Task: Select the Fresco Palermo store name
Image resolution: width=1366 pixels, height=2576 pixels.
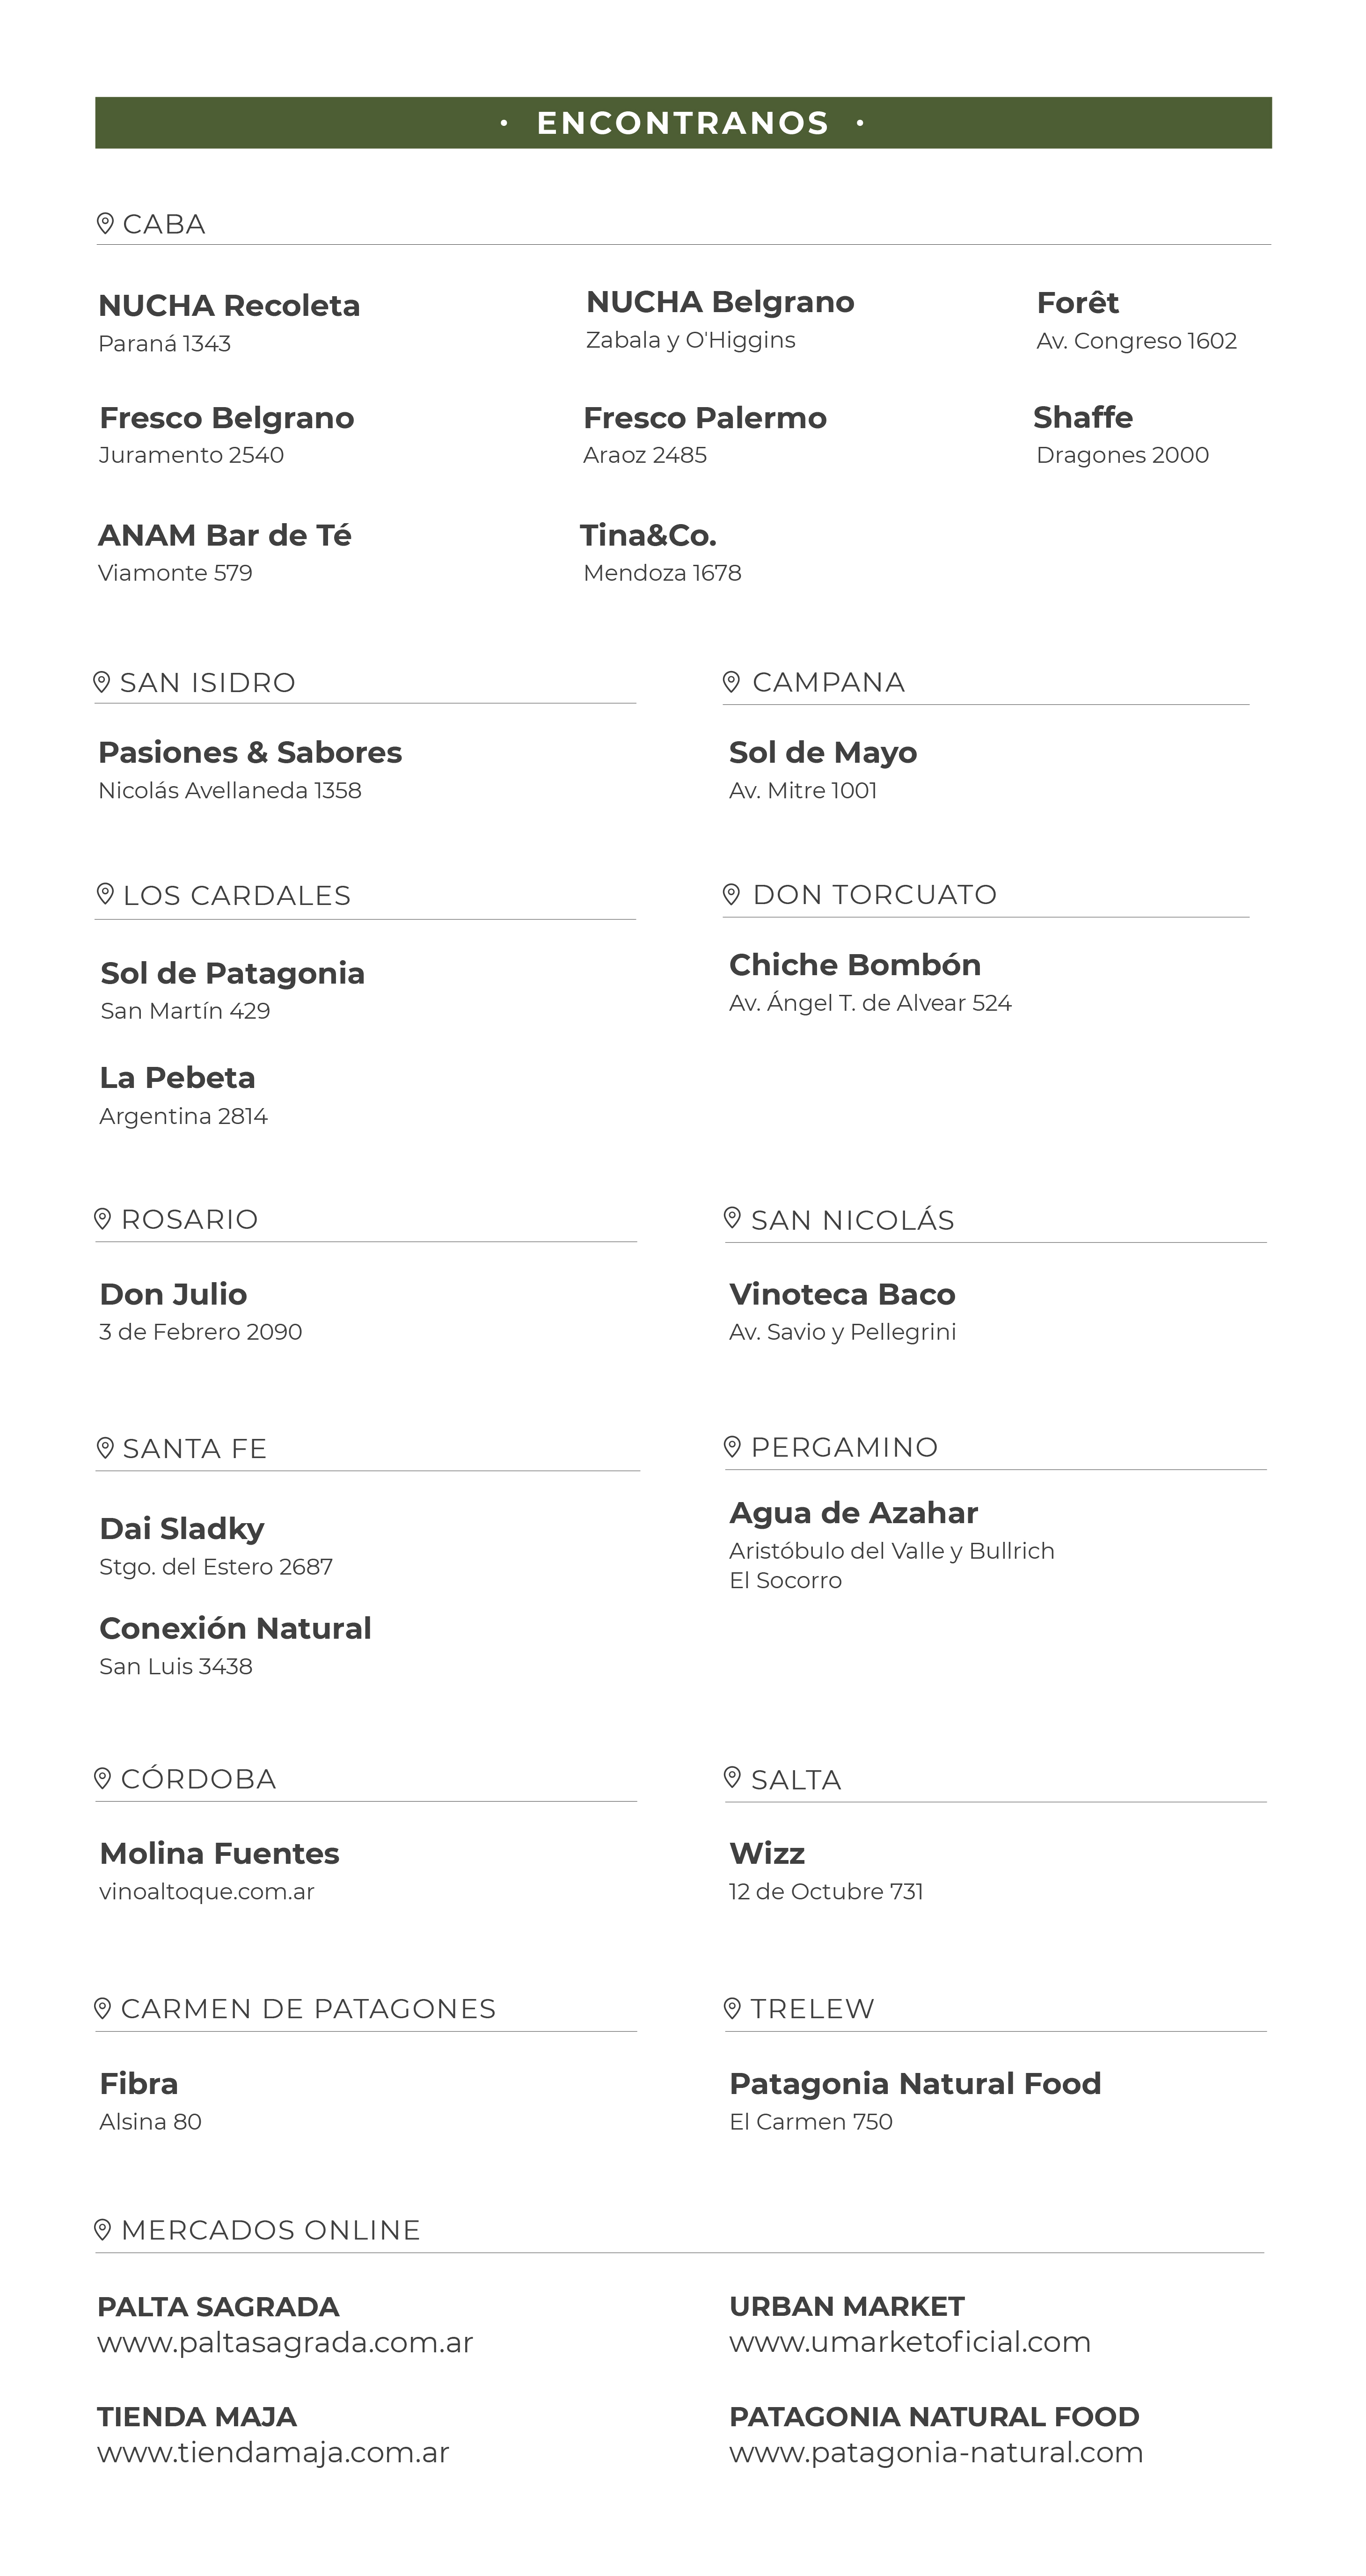Action: point(705,417)
